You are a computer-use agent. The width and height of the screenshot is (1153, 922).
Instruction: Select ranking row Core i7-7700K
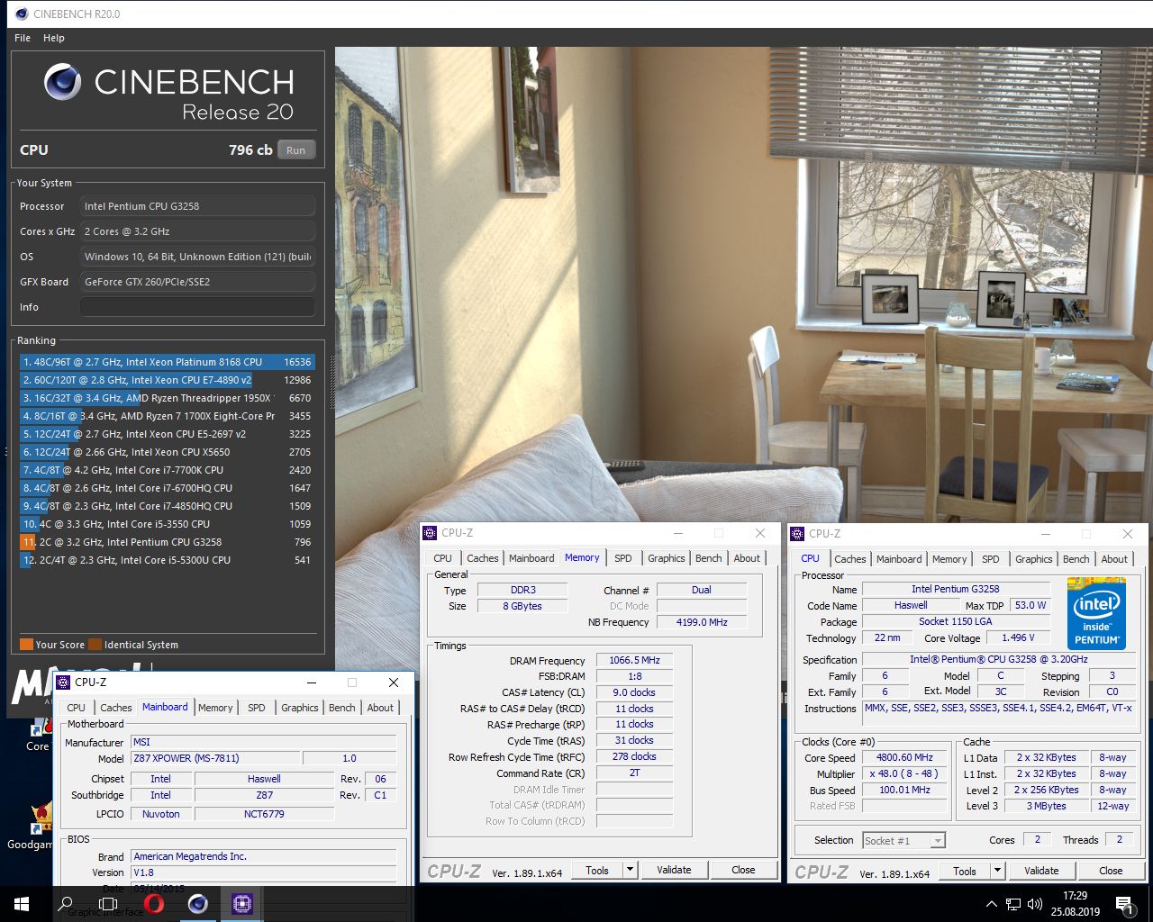coord(167,470)
